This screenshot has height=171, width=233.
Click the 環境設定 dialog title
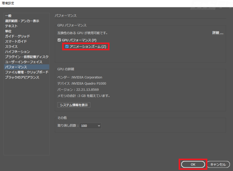(x=8, y=3)
